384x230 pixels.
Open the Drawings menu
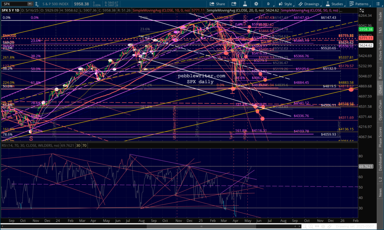(311, 4)
